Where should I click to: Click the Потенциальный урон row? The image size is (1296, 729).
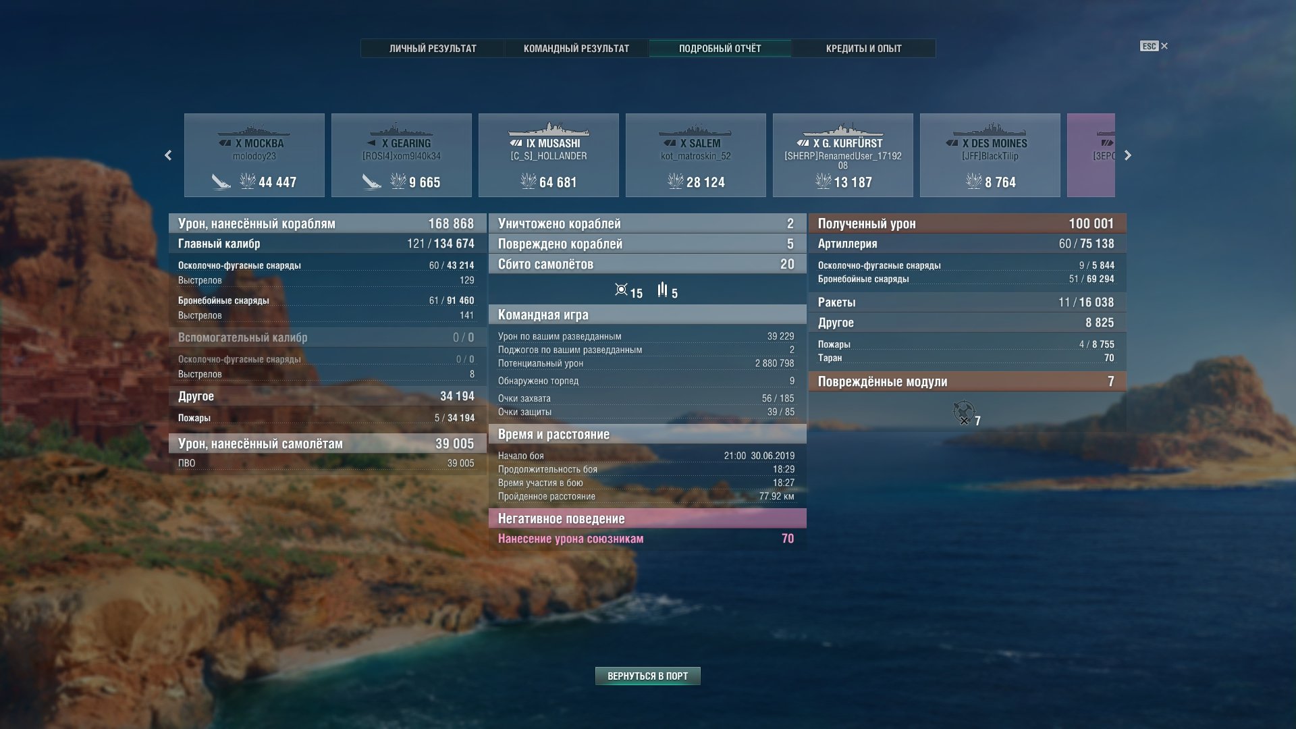coord(647,363)
